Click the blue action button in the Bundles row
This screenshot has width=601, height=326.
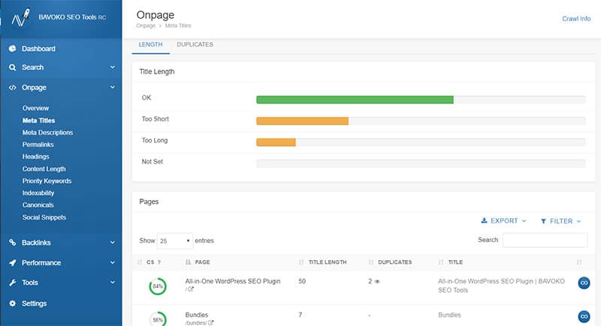point(583,316)
